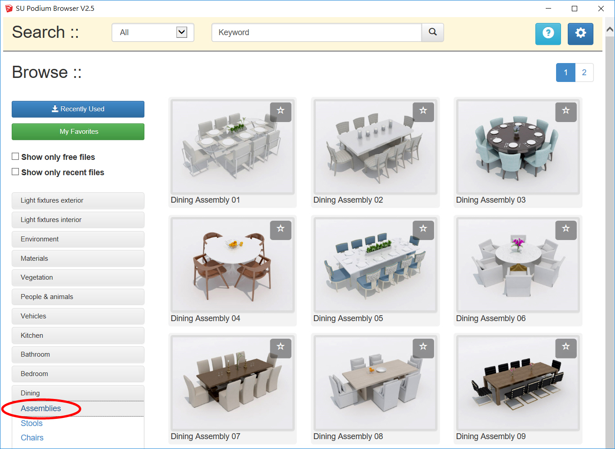
Task: Open the All category dropdown
Action: click(153, 32)
